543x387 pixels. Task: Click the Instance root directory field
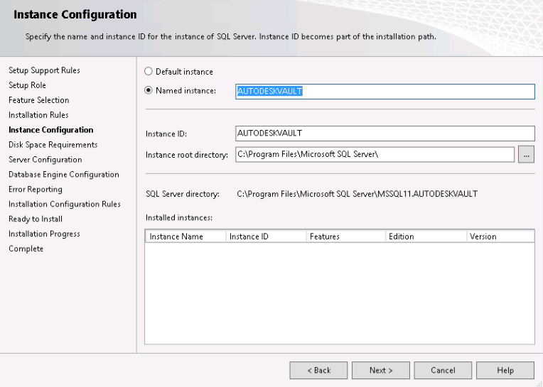(374, 154)
